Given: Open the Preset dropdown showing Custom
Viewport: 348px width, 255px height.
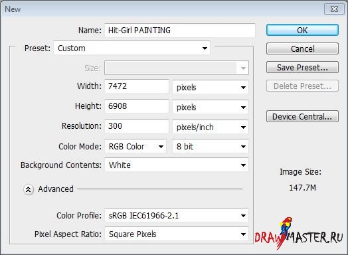Looking at the screenshot, I should pos(132,48).
